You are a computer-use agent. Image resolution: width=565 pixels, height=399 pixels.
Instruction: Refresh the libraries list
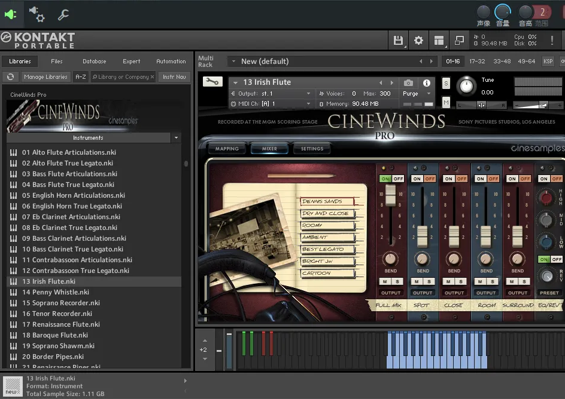10,76
